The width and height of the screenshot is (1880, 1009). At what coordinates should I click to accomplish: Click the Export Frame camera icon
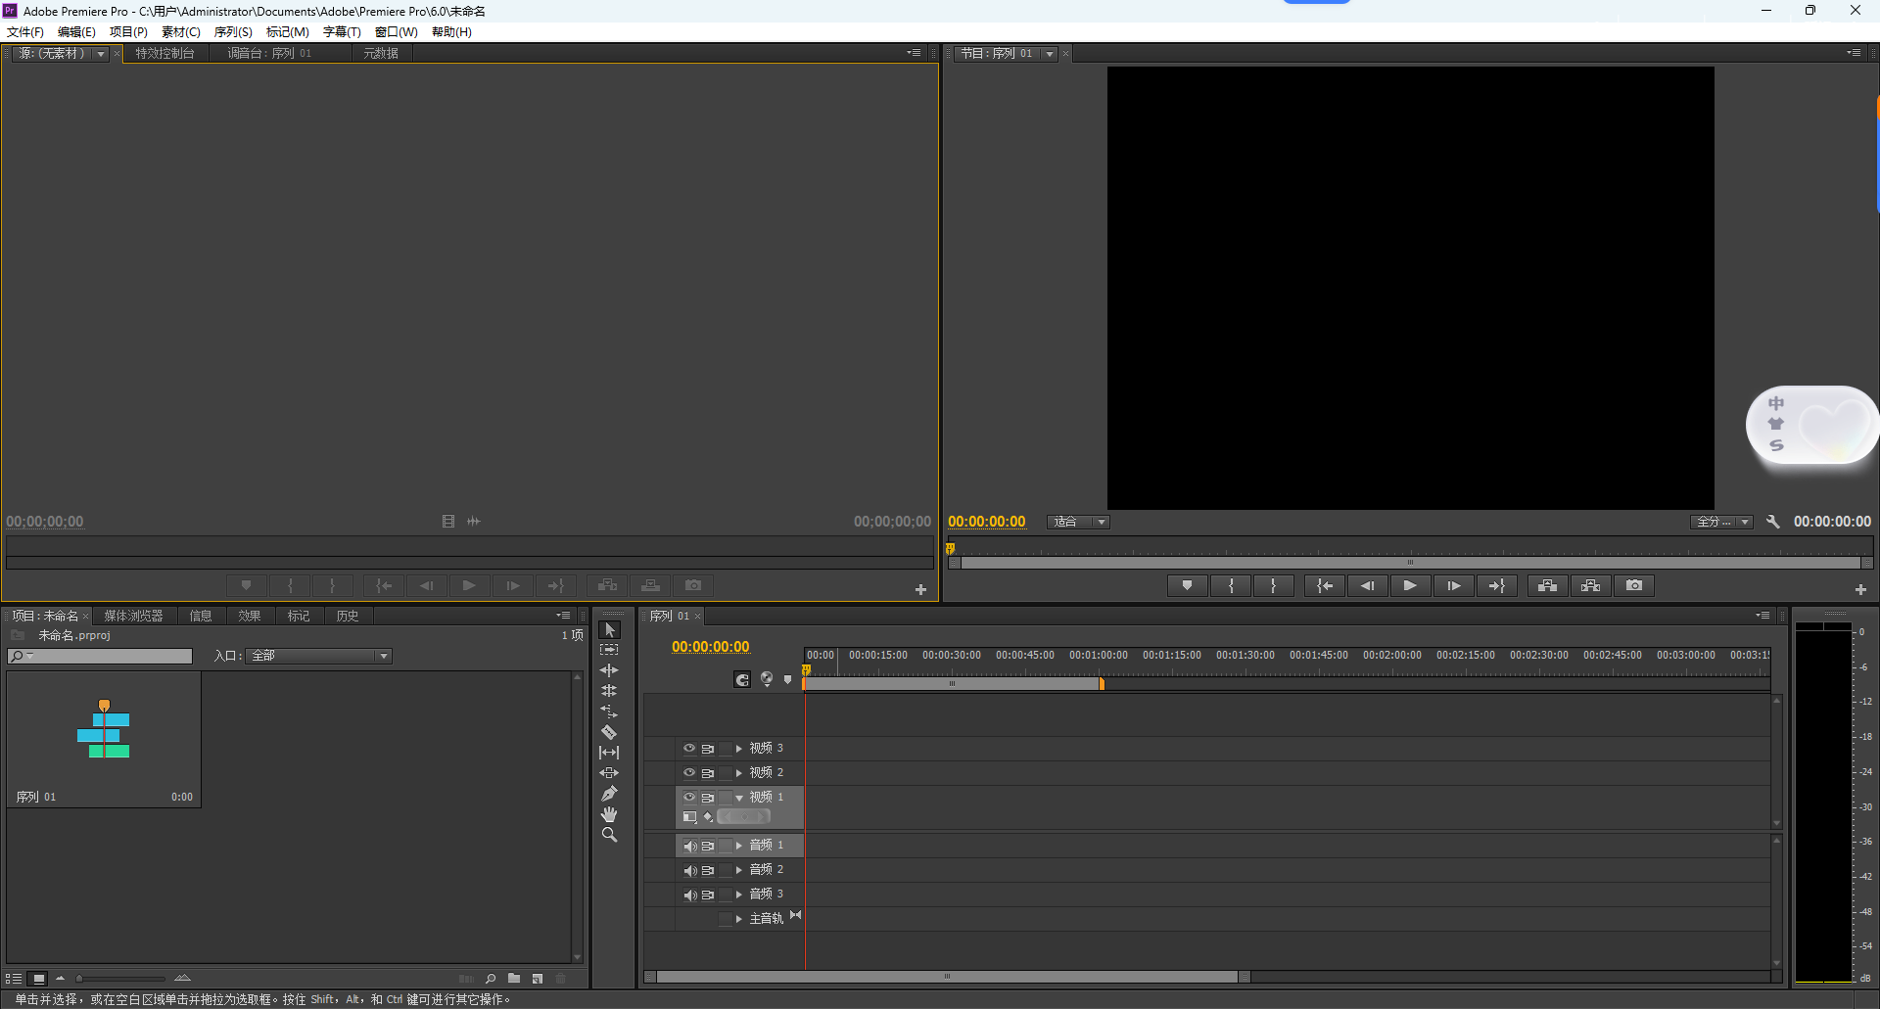[x=1633, y=585]
